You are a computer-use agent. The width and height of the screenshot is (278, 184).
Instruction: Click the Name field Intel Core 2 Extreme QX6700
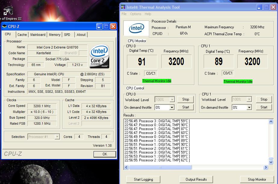click(x=57, y=47)
